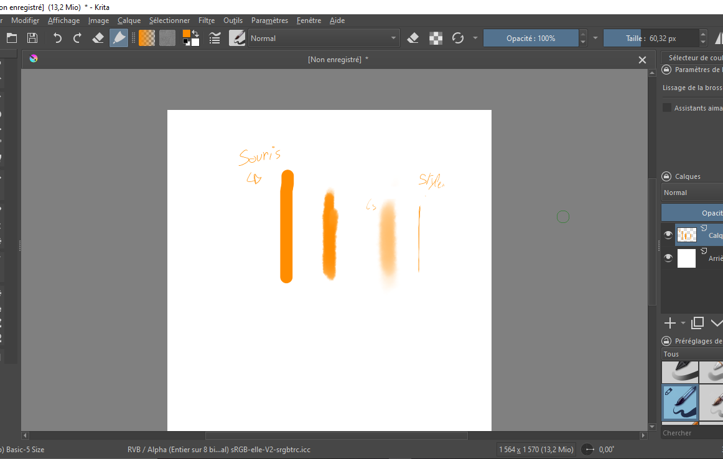The height and width of the screenshot is (459, 723).
Task: Duplicate the current layer
Action: 697,322
